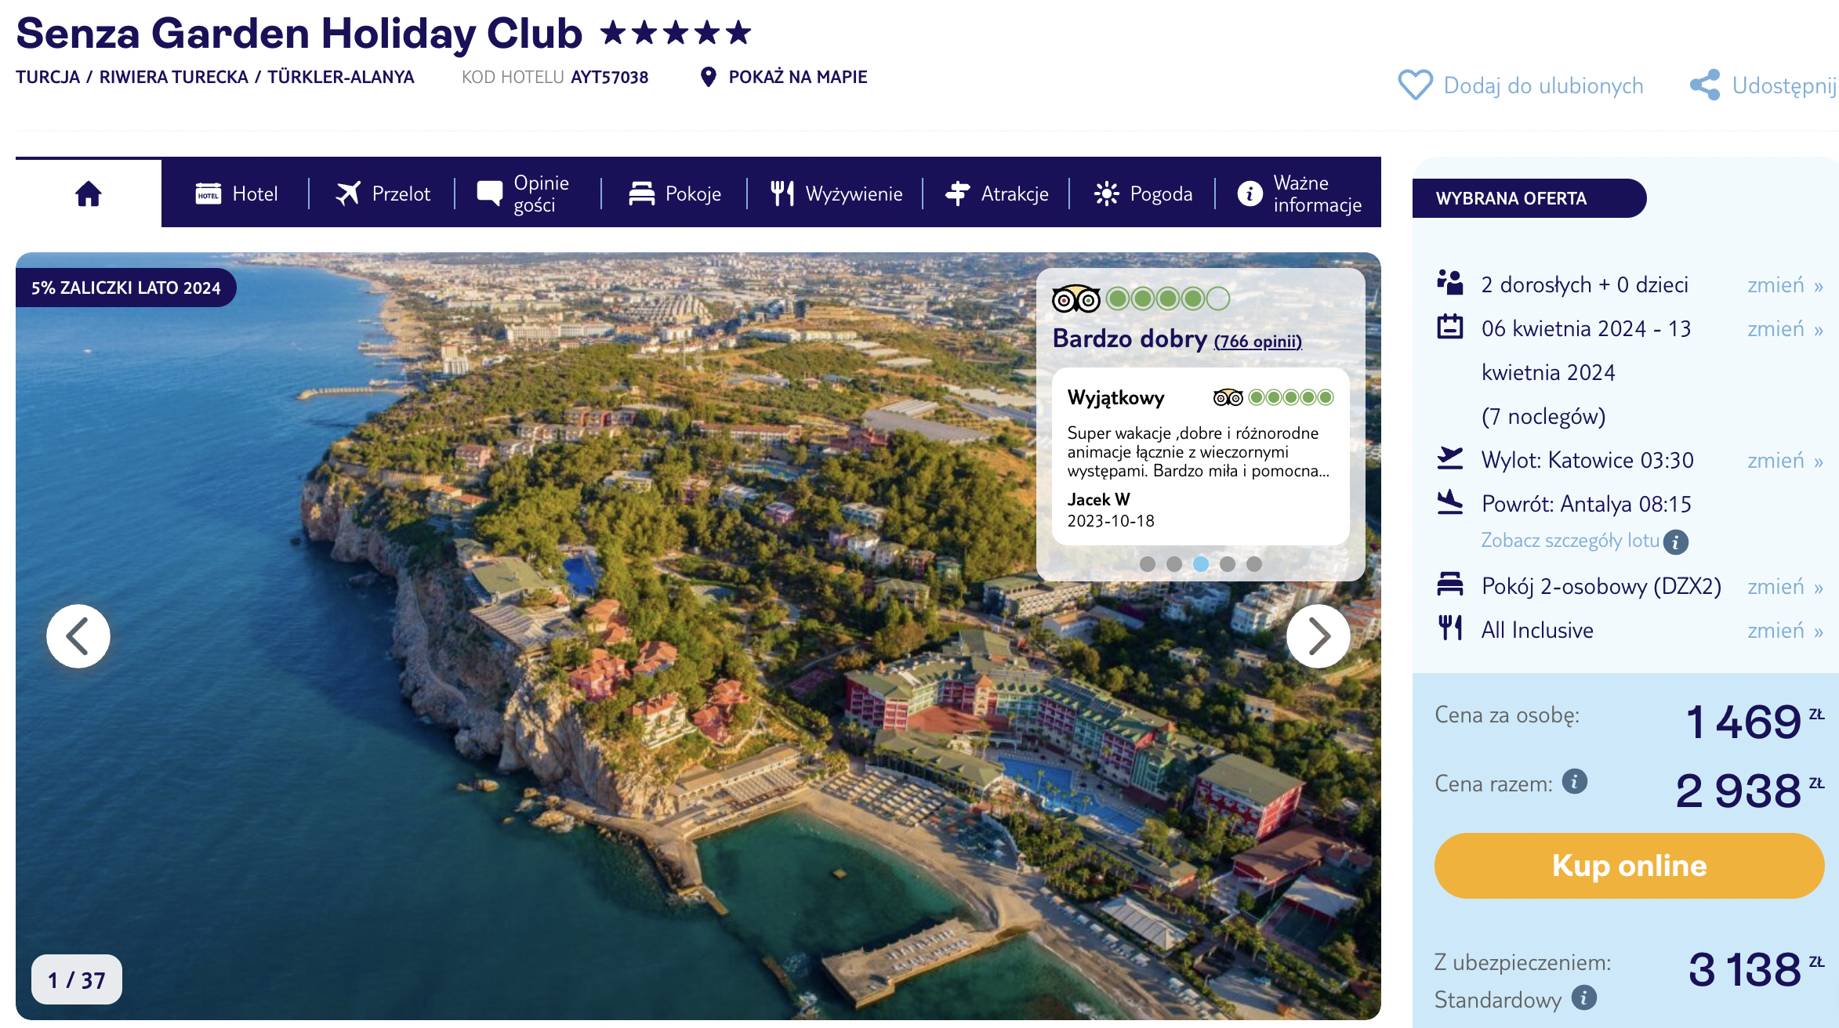Go to previous gallery photo

(78, 635)
